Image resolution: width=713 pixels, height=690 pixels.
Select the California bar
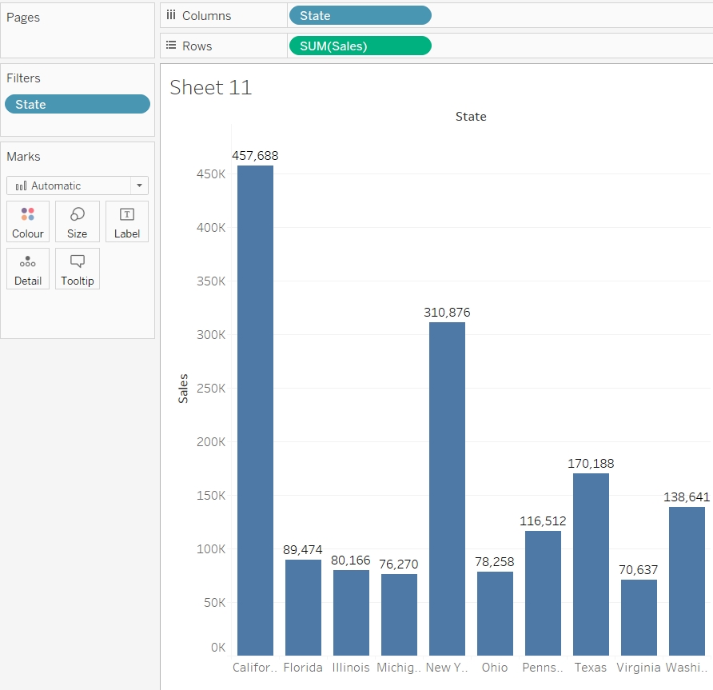255,410
